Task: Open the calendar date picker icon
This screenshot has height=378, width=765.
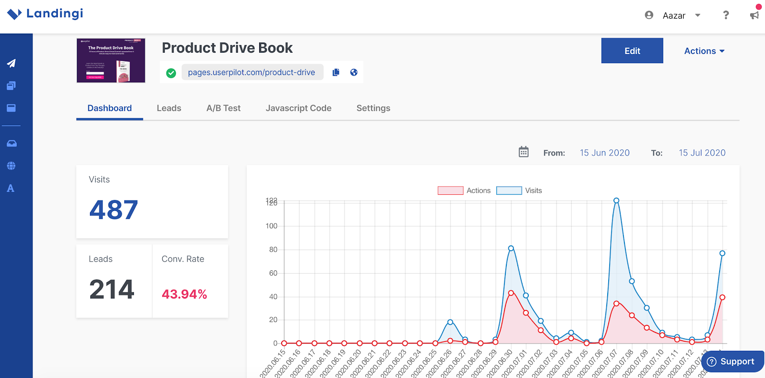Action: (524, 152)
